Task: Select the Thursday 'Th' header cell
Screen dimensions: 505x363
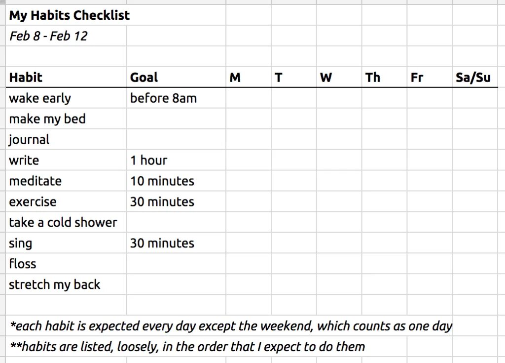Action: (x=385, y=77)
